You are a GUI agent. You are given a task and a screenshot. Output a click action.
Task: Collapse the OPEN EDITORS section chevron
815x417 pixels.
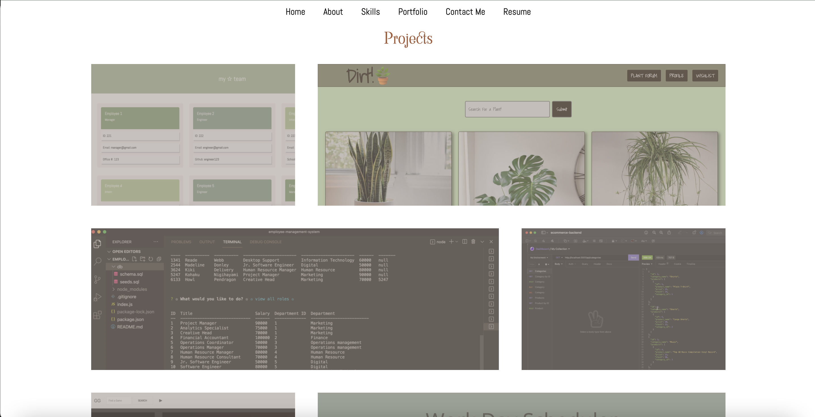coord(109,252)
